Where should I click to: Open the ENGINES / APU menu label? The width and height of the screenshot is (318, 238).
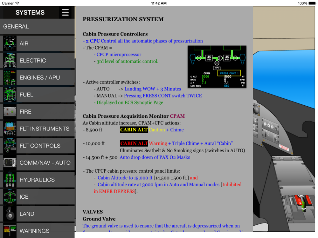40,77
